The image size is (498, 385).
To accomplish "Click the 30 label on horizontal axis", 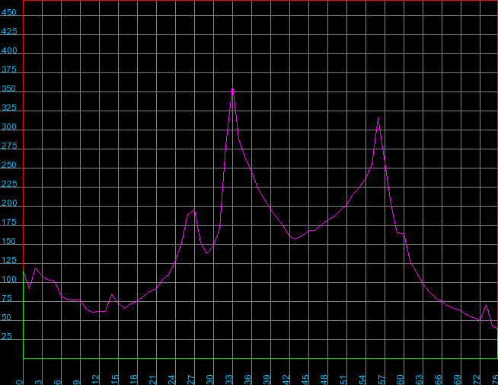I will pos(210,380).
